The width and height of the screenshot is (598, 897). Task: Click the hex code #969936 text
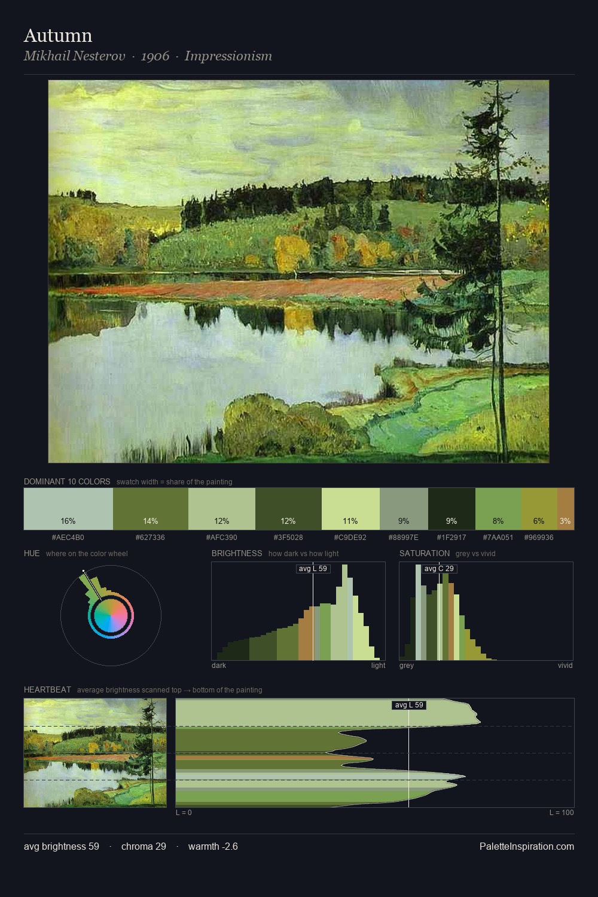click(x=539, y=537)
